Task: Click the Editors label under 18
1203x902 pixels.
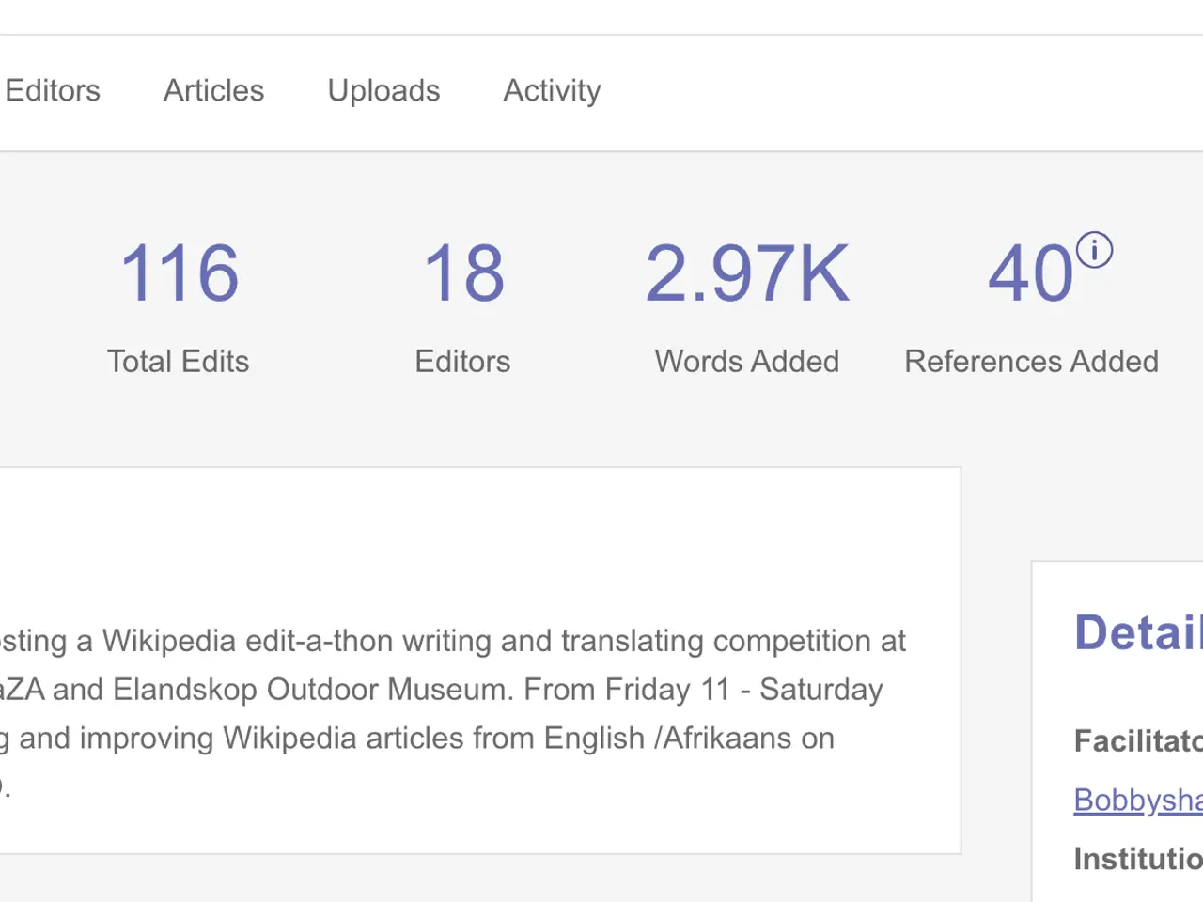Action: coord(462,362)
